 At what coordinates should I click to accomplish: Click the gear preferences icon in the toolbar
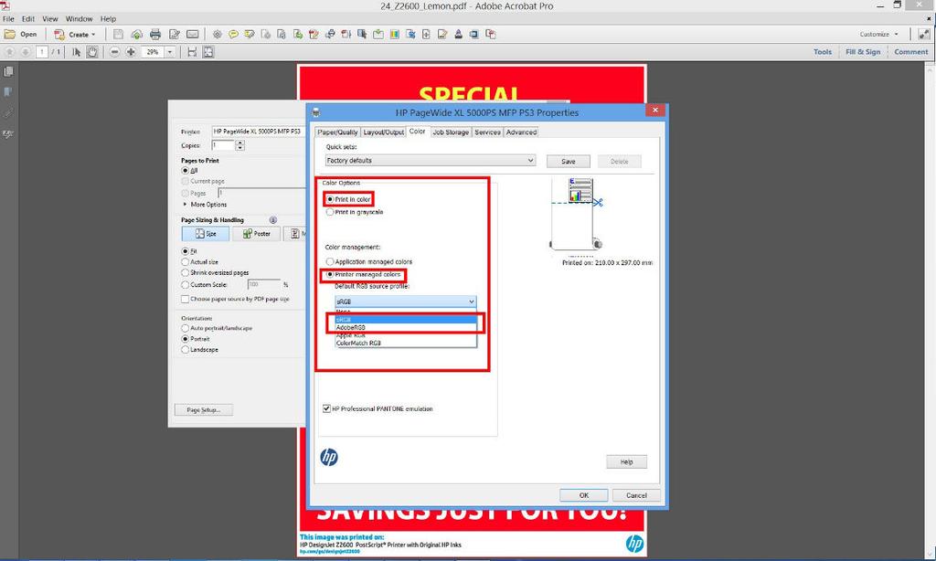218,35
